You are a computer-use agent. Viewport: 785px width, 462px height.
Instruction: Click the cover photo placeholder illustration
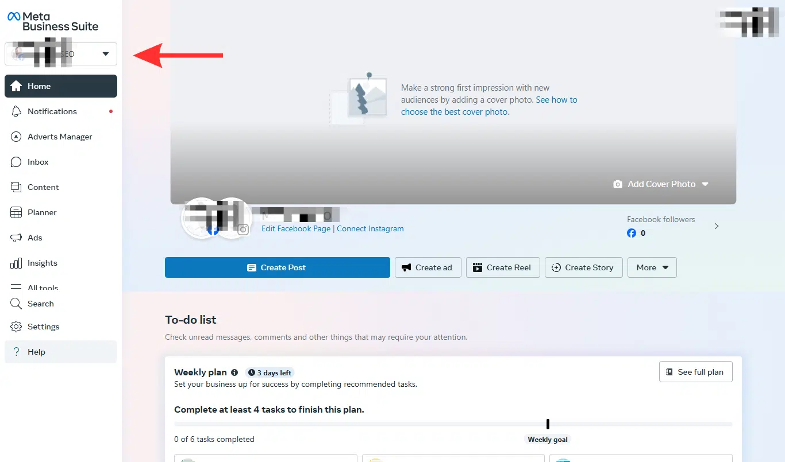(x=358, y=99)
